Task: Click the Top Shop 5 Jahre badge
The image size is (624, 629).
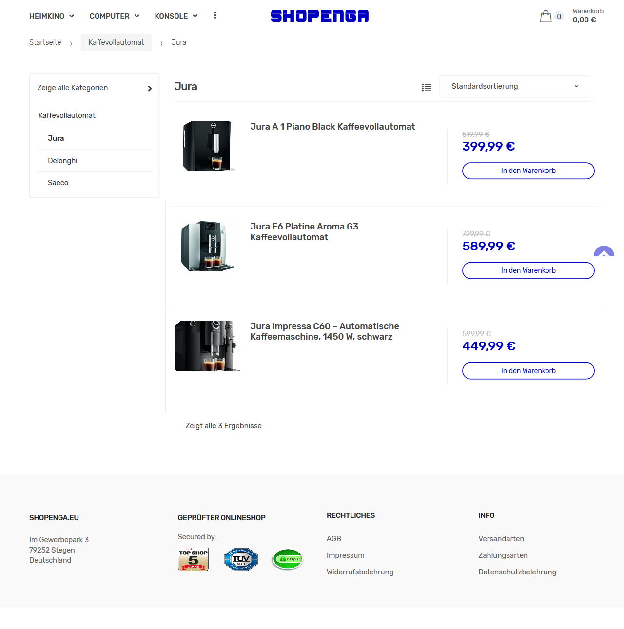Action: tap(193, 559)
